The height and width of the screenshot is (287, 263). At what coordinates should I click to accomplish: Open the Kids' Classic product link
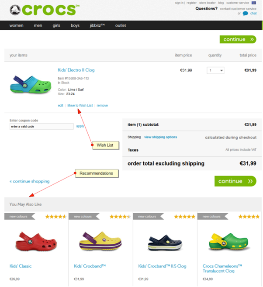[x=21, y=266]
